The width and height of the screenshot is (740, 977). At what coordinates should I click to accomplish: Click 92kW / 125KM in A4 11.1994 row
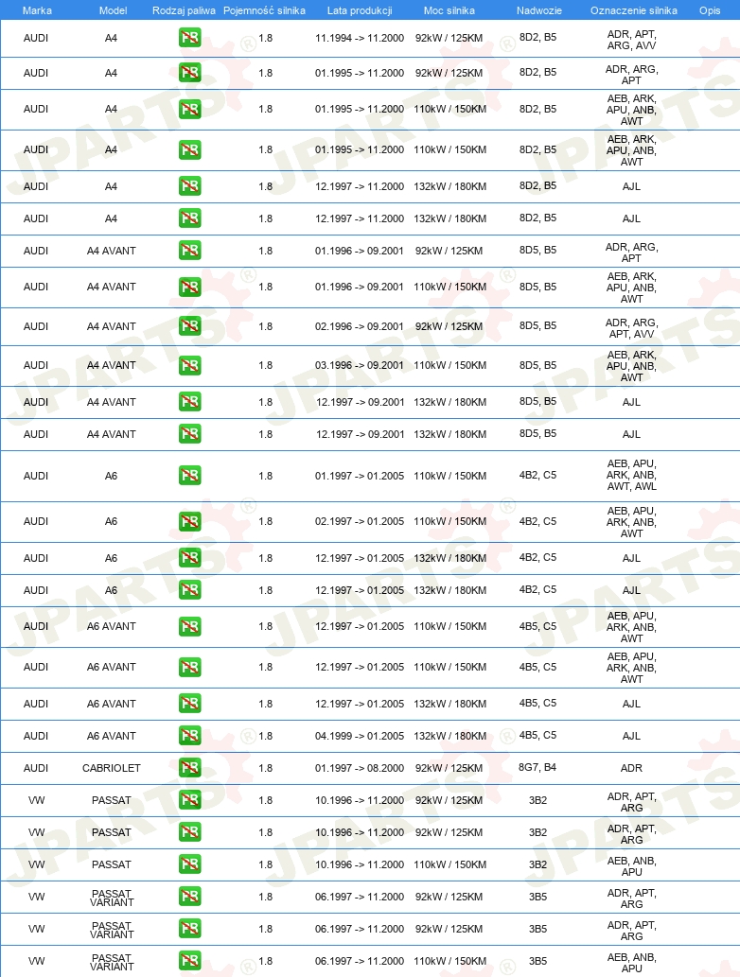[x=449, y=38]
